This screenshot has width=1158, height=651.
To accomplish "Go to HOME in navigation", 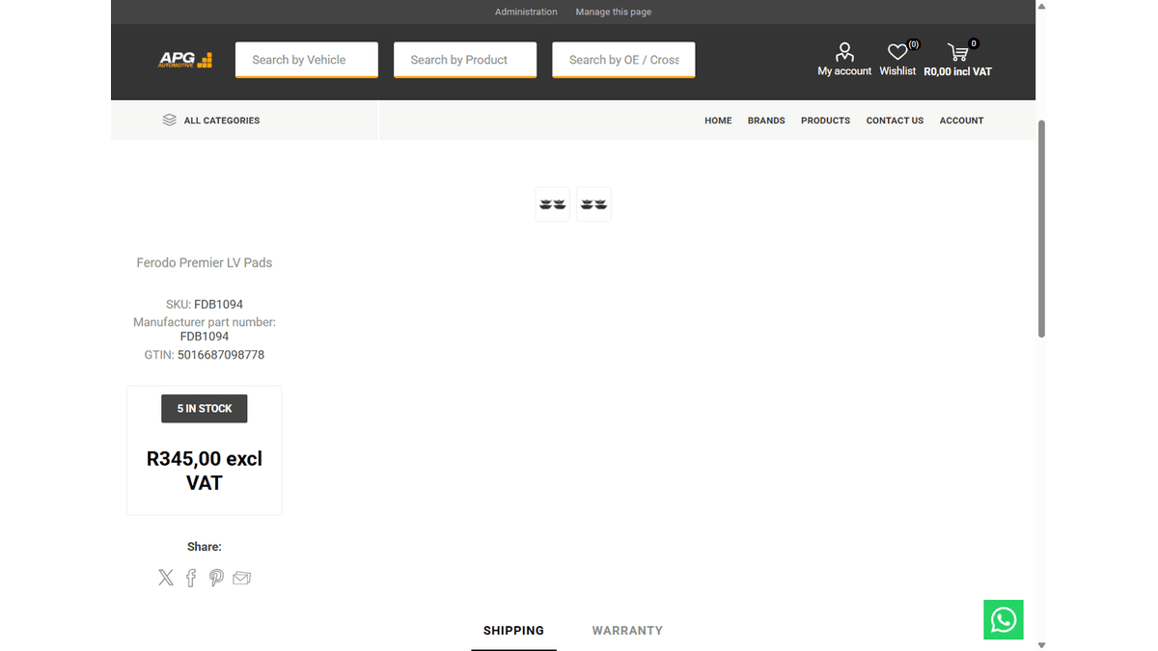I will point(718,121).
